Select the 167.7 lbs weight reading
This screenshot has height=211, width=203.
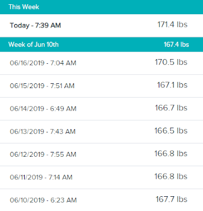pos(171,199)
